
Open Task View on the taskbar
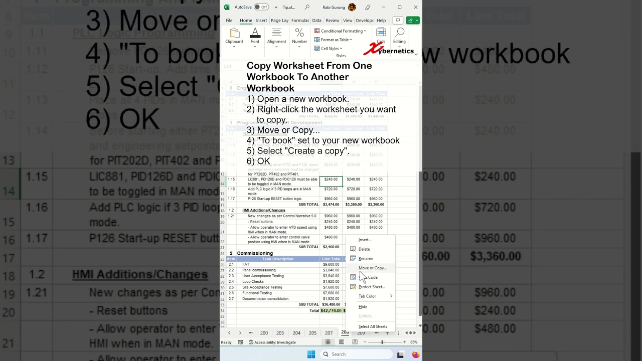tap(400, 354)
